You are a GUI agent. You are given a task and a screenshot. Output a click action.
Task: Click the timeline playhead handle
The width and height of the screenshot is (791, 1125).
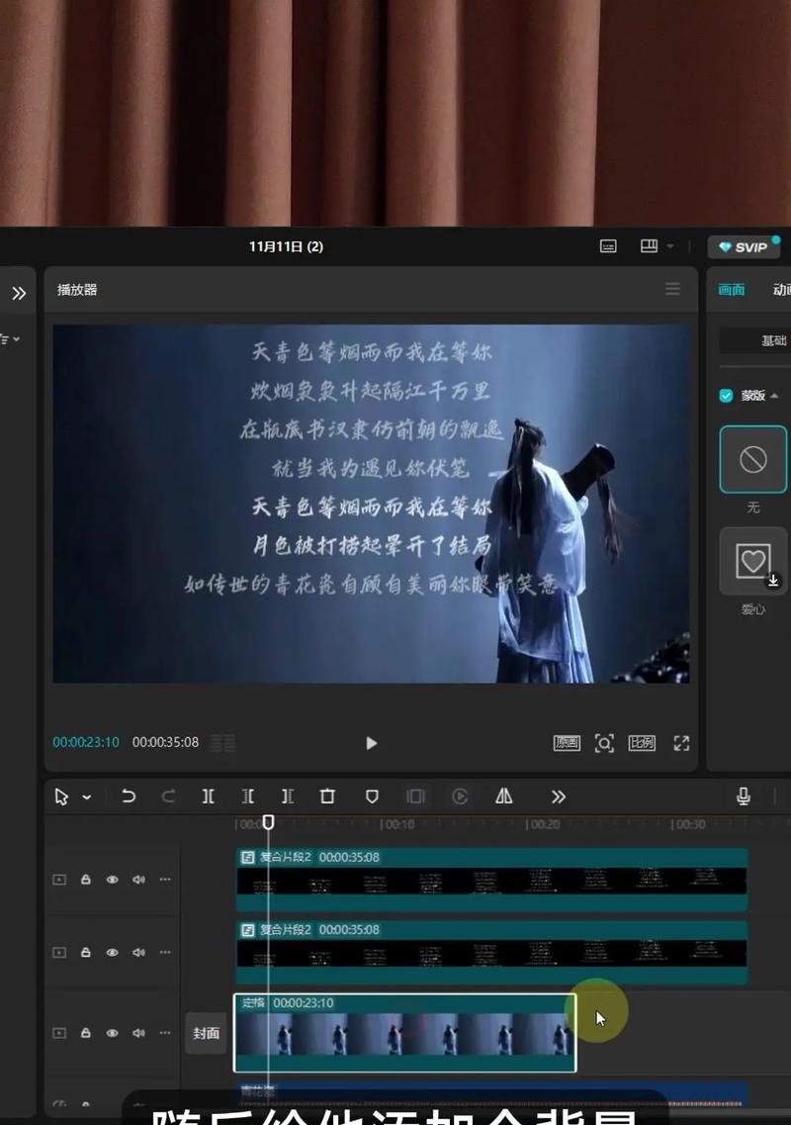pos(268,822)
